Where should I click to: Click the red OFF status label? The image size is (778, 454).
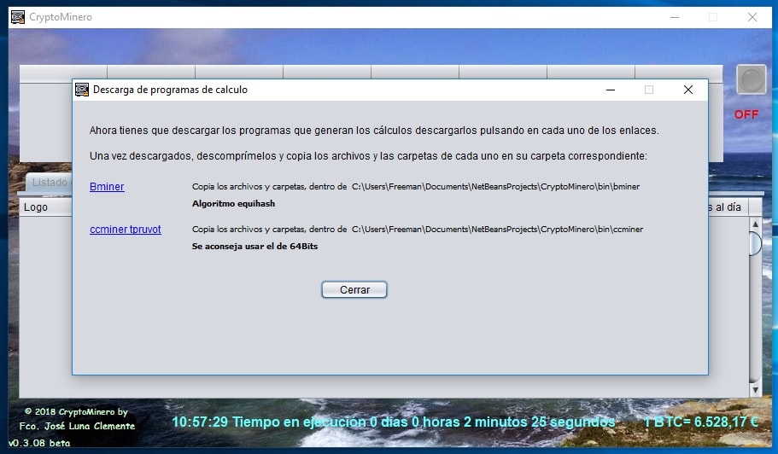[746, 114]
